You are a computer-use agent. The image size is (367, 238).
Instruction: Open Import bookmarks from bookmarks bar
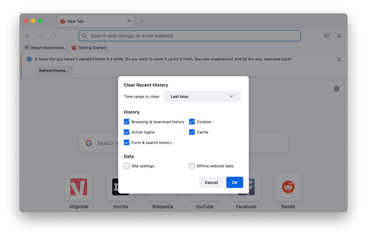[x=46, y=48]
